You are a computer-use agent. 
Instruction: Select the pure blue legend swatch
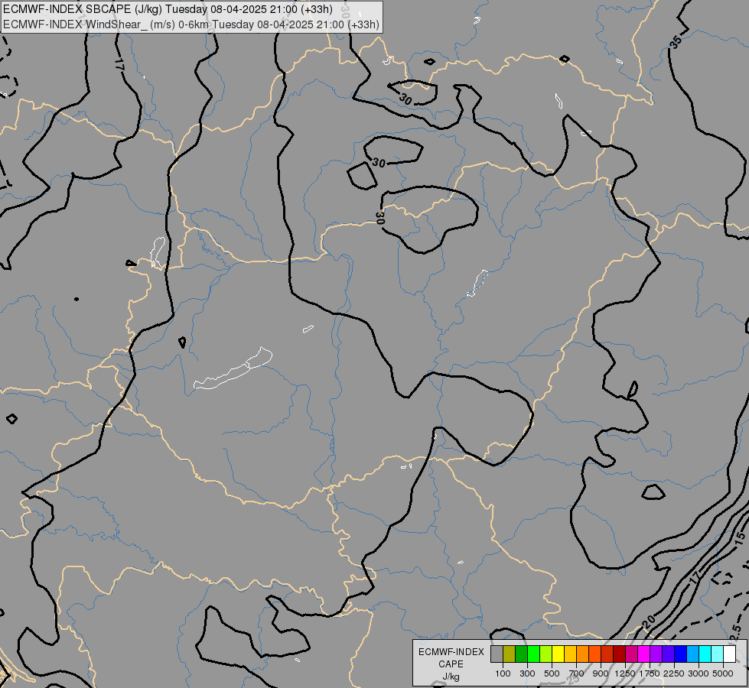pyautogui.click(x=680, y=654)
